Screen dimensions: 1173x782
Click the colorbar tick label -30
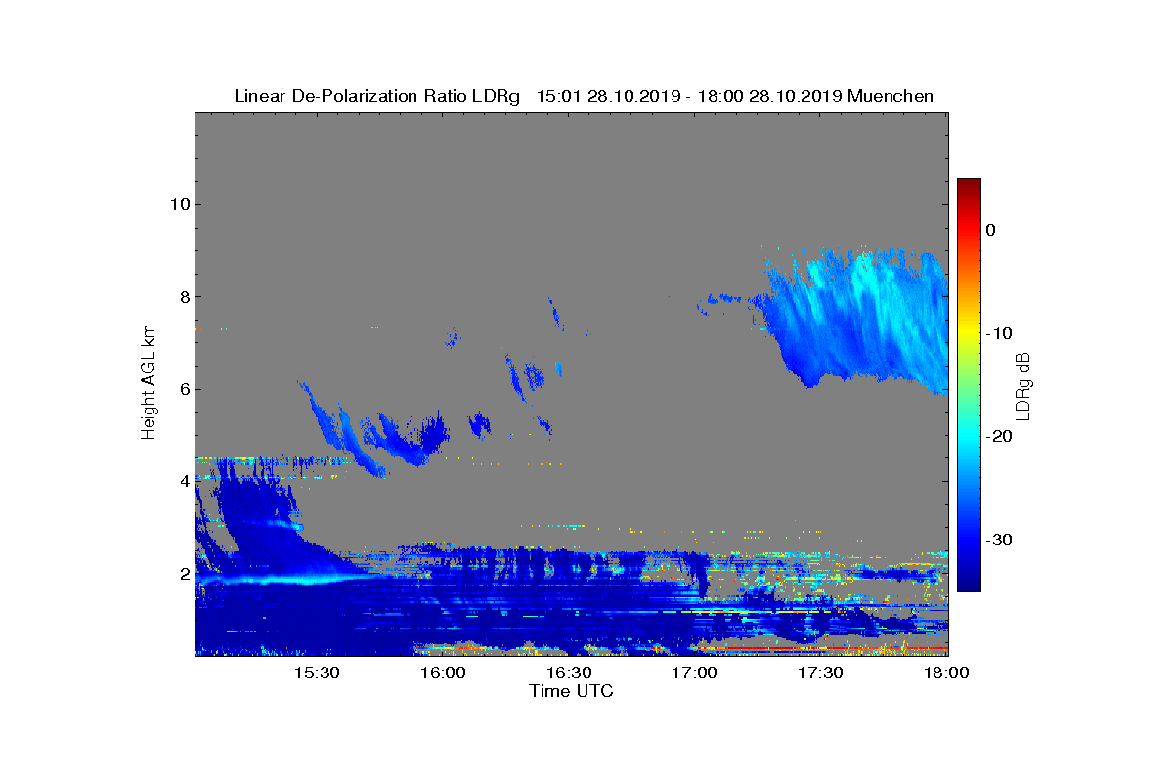tap(999, 540)
